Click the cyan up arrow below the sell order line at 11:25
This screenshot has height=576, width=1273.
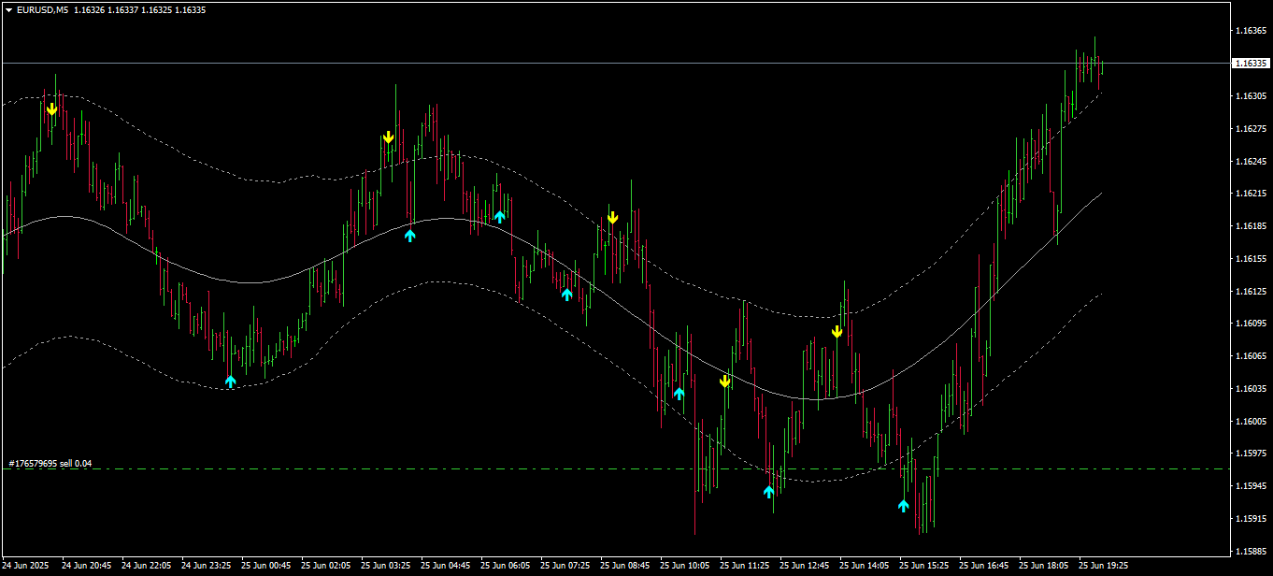coord(769,492)
